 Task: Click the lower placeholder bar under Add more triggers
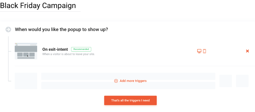pos(128,86)
